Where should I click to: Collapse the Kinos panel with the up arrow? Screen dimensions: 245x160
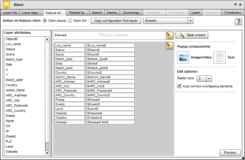tap(235, 5)
